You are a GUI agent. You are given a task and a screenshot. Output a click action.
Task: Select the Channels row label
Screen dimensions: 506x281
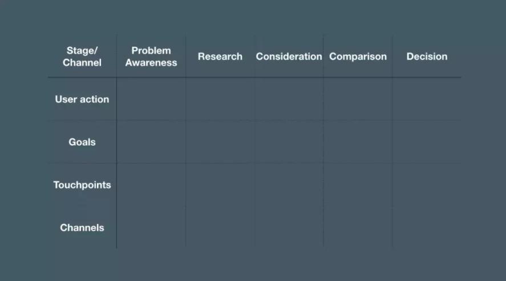tap(82, 228)
